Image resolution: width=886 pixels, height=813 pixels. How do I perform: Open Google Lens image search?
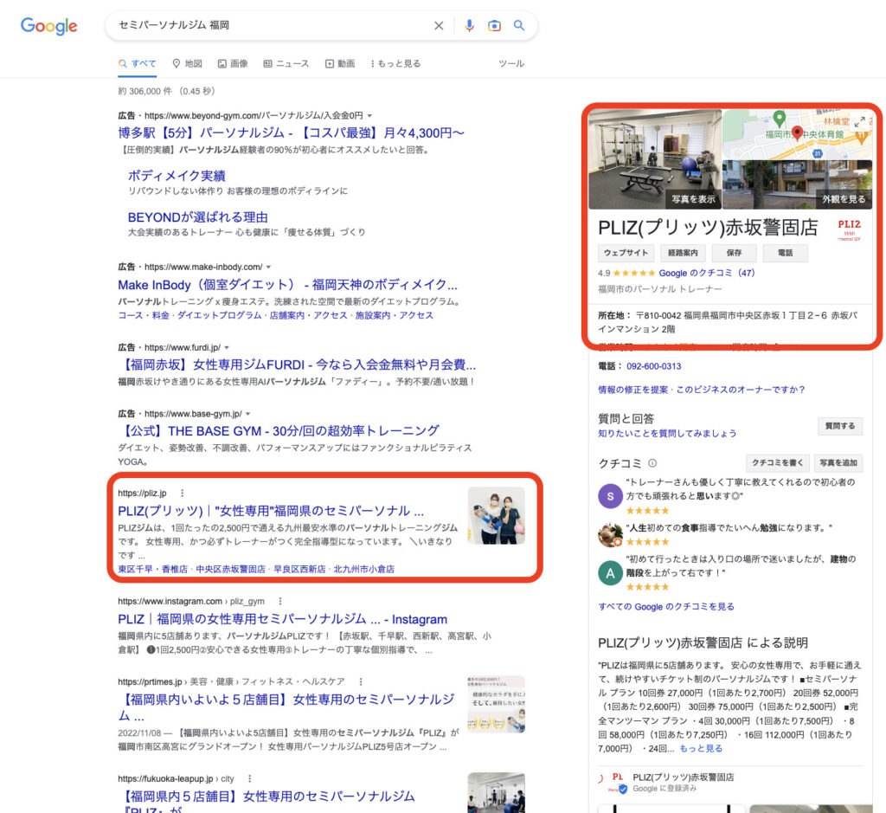point(494,26)
